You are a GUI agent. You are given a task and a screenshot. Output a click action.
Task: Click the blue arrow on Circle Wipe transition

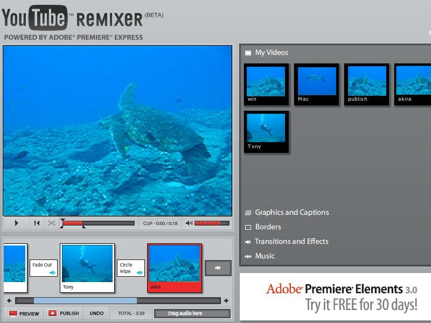pyautogui.click(x=140, y=272)
